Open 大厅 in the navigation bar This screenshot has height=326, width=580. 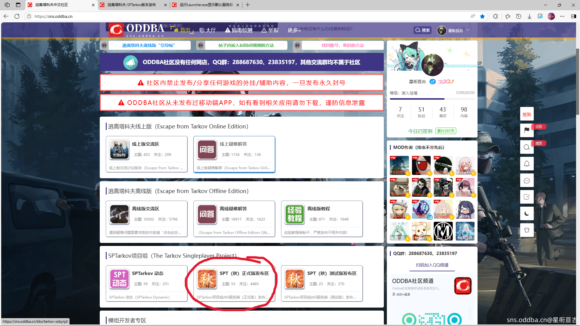click(208, 30)
